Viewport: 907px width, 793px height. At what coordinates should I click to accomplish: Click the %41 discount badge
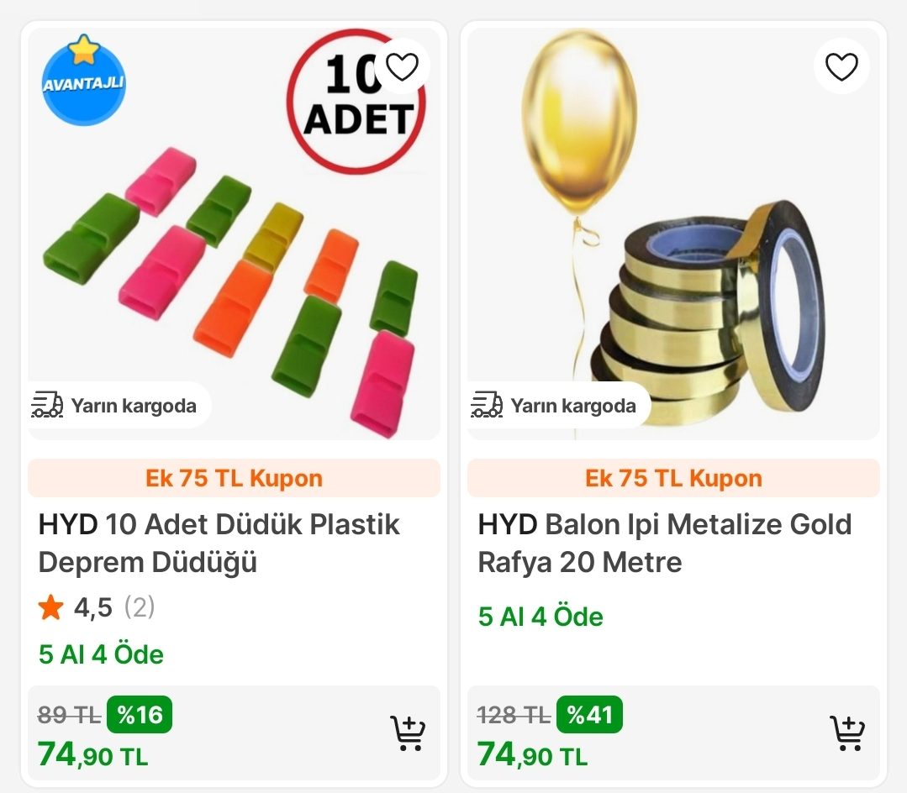tap(589, 714)
